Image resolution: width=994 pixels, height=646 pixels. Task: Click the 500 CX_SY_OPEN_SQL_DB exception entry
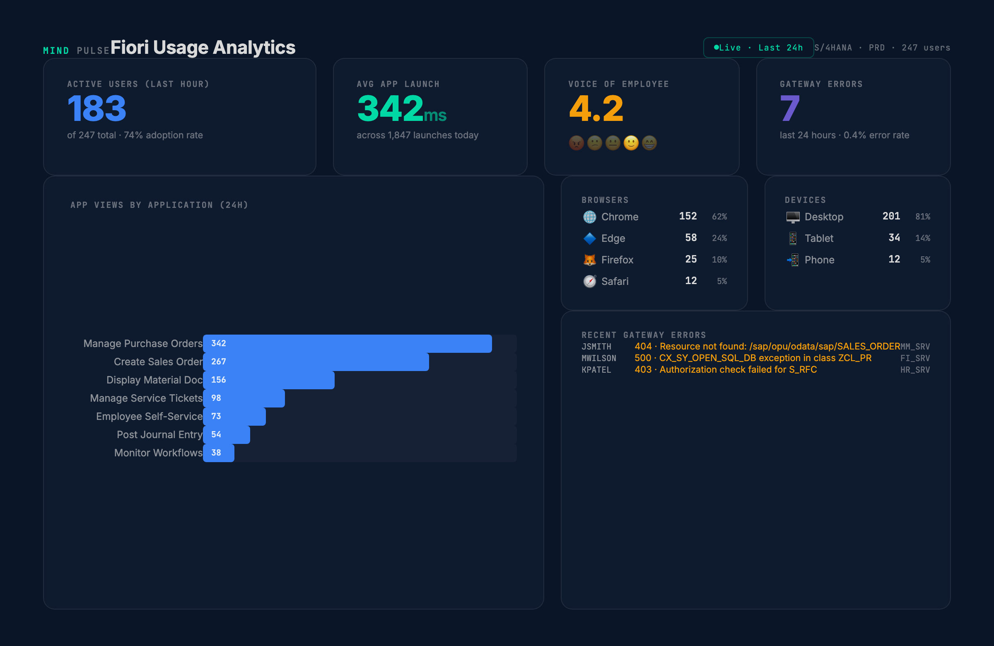(753, 358)
